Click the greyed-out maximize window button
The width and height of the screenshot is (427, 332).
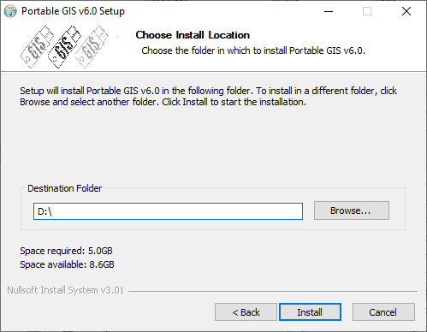point(367,11)
